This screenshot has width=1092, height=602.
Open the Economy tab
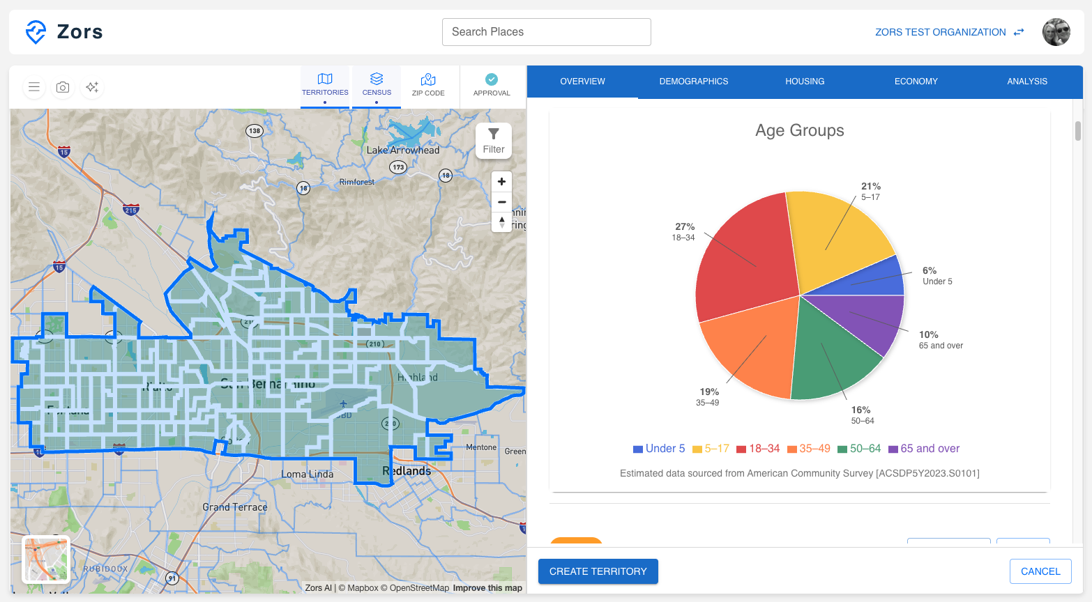coord(916,82)
